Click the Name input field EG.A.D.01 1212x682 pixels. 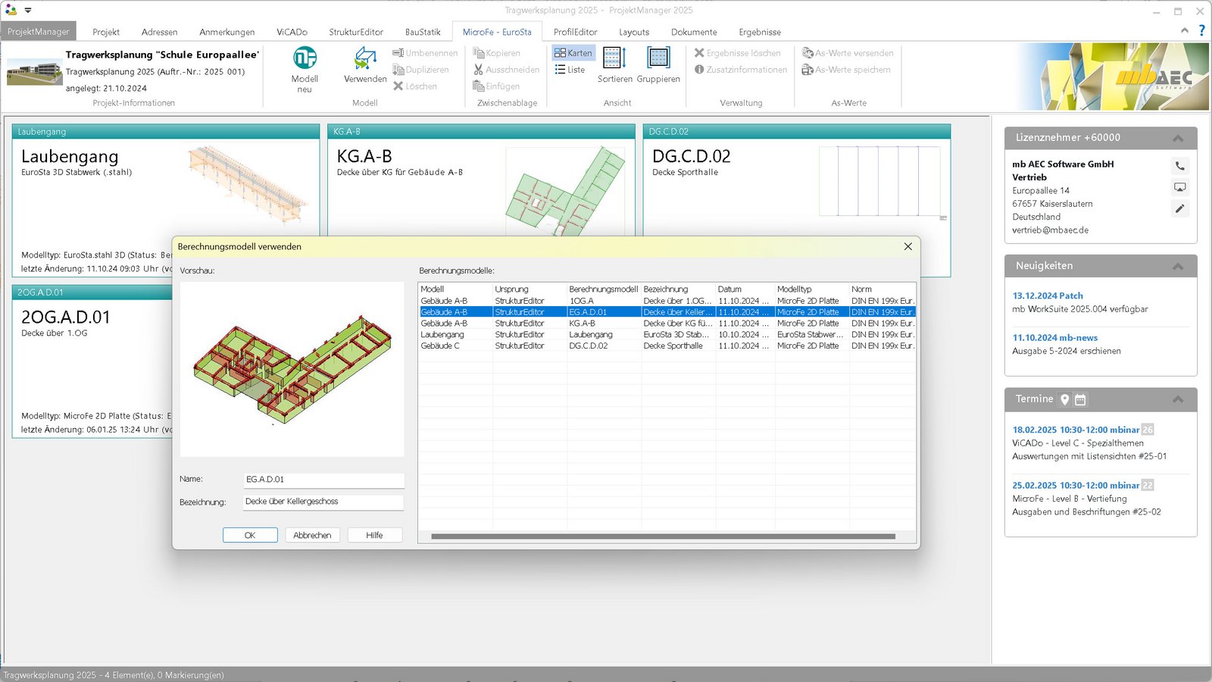pos(323,480)
